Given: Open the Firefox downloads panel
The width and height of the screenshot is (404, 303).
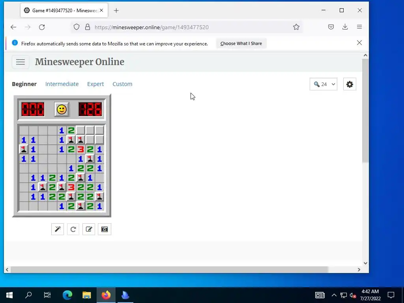Looking at the screenshot, I should point(345,27).
